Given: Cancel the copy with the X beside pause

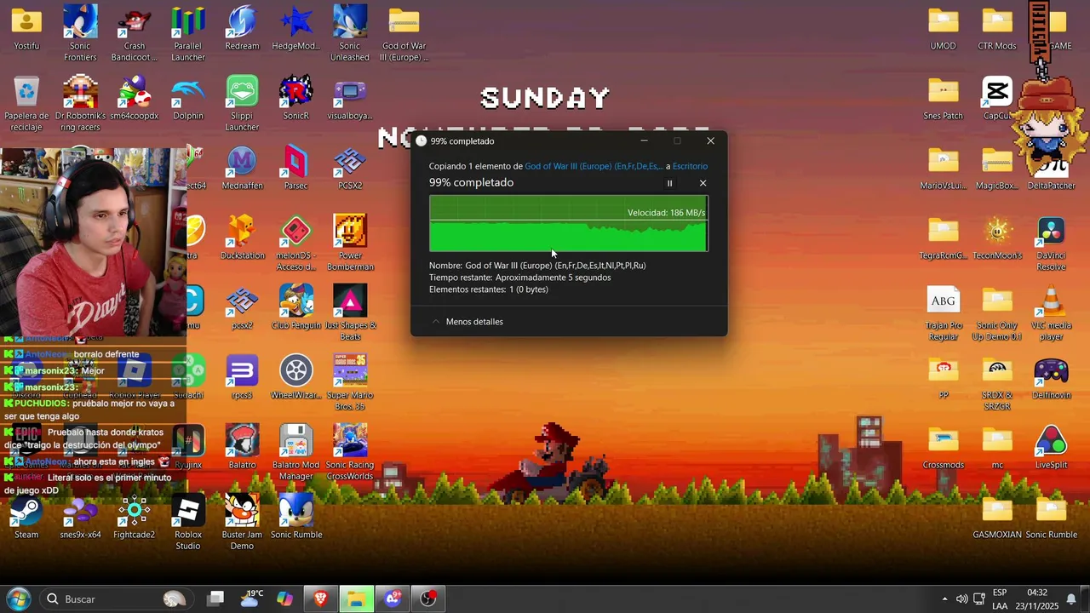Looking at the screenshot, I should 703,183.
